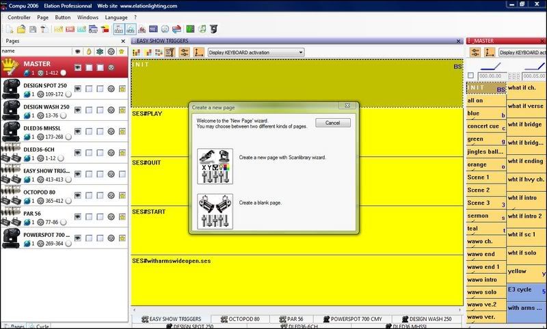The image size is (547, 329).
Task: Toggle the eye visibility for EASY SHOW TRIG row
Action: (x=78, y=174)
